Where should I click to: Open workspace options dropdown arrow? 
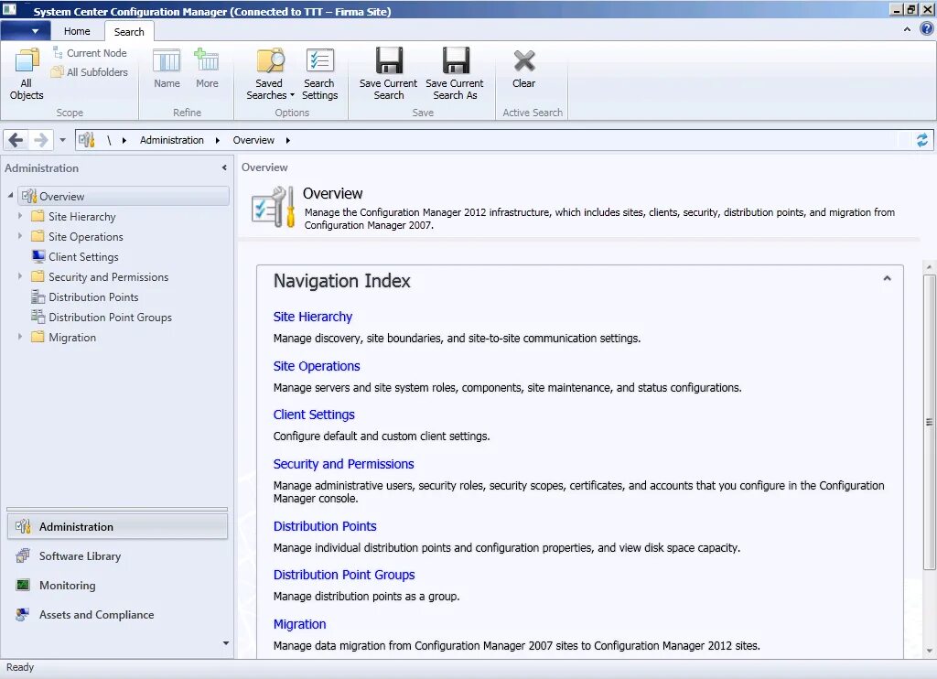click(x=225, y=643)
